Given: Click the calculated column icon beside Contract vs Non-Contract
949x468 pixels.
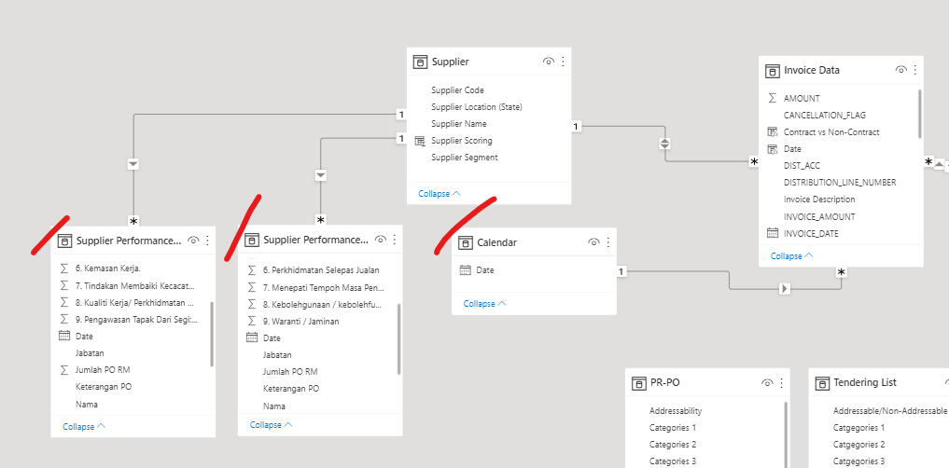Looking at the screenshot, I should pos(773,131).
